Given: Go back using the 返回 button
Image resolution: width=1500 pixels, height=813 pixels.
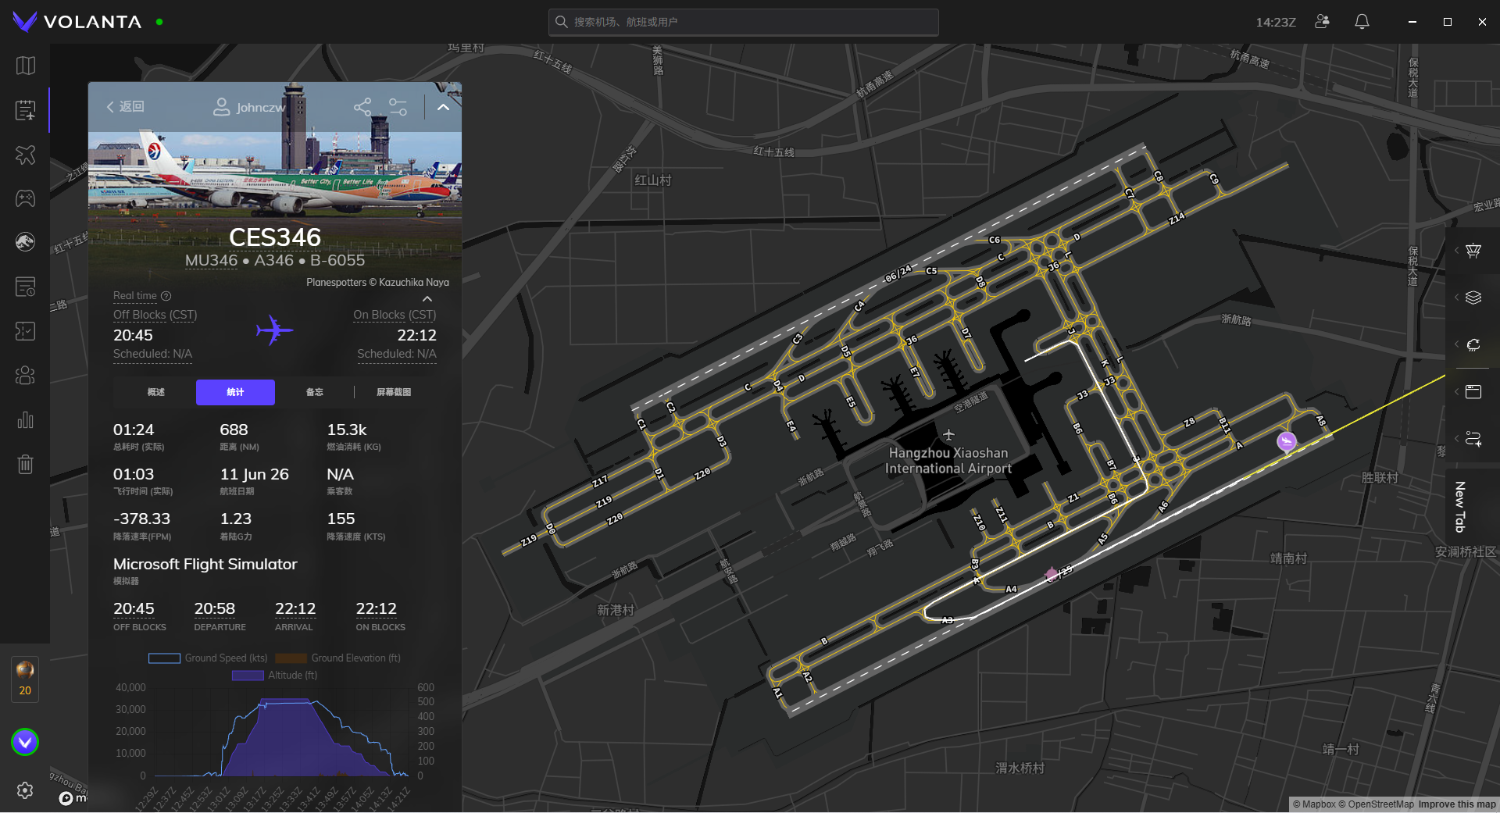Looking at the screenshot, I should tap(125, 106).
